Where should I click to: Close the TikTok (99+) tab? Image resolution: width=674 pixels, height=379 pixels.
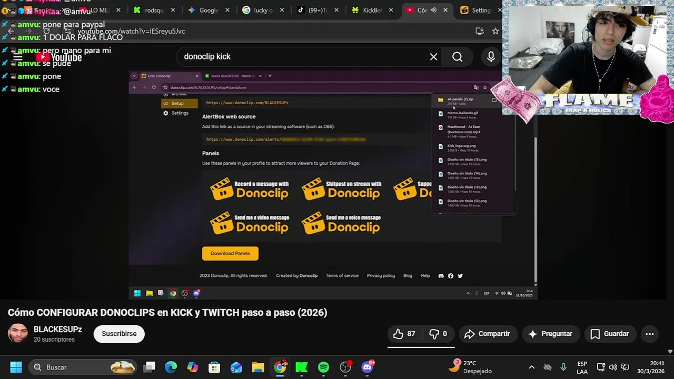click(336, 10)
